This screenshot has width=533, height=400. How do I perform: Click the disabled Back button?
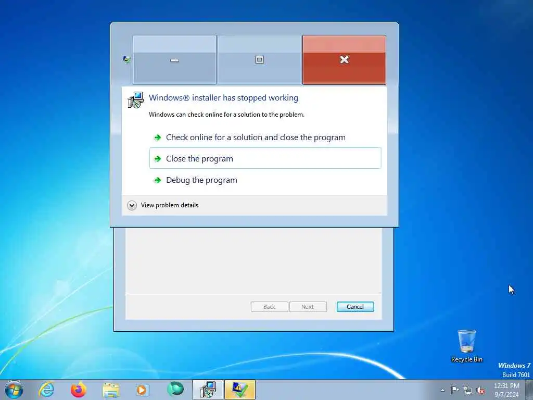(x=269, y=307)
